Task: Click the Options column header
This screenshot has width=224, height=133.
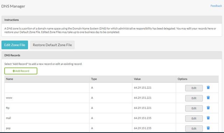Action: tap(182, 79)
